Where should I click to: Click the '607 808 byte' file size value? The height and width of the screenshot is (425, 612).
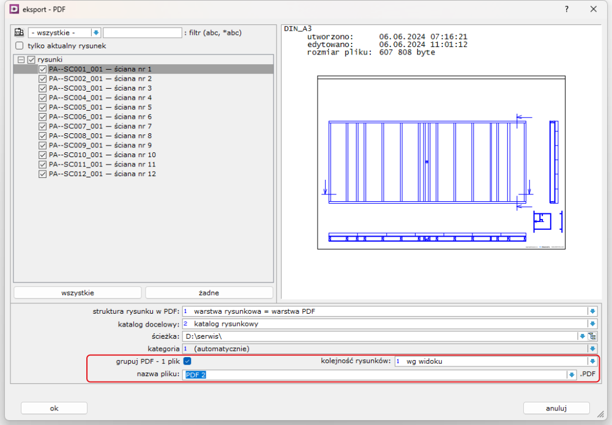pos(407,52)
